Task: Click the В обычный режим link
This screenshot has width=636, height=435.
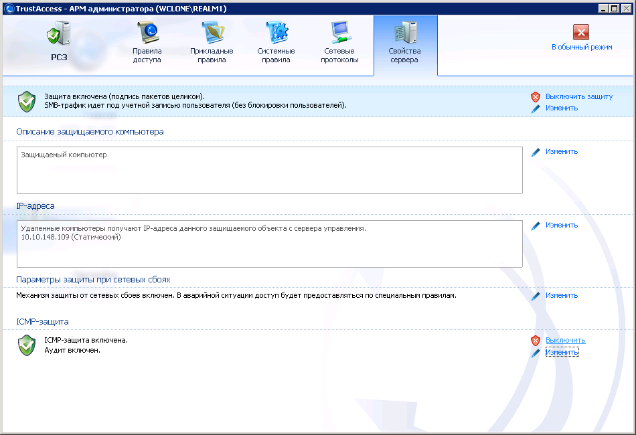Action: click(x=582, y=47)
